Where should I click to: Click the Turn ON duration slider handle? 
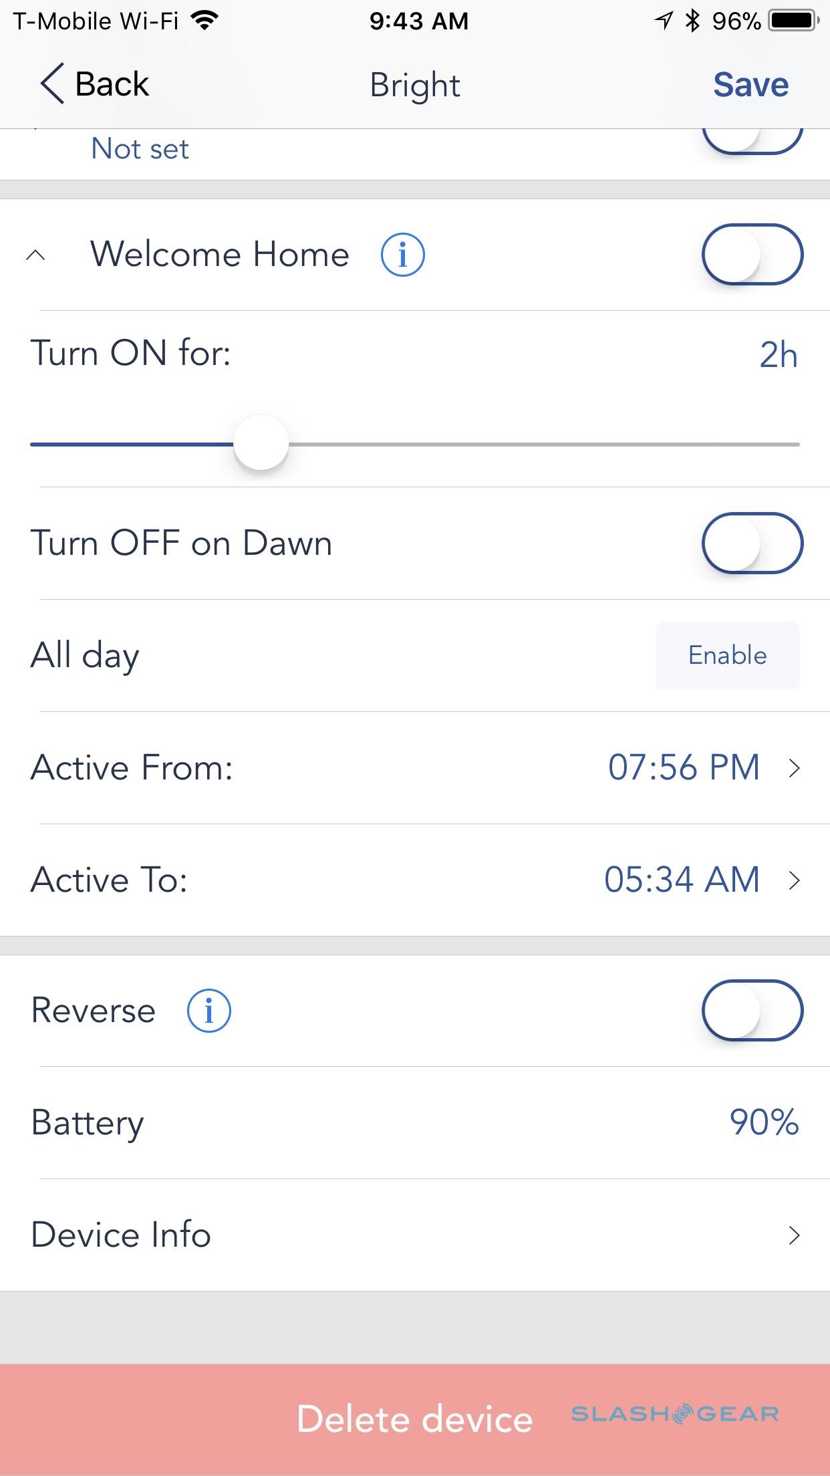coord(261,443)
